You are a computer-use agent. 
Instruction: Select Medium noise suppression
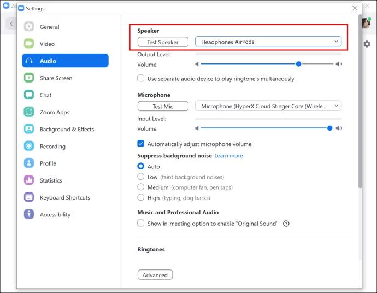(x=140, y=187)
